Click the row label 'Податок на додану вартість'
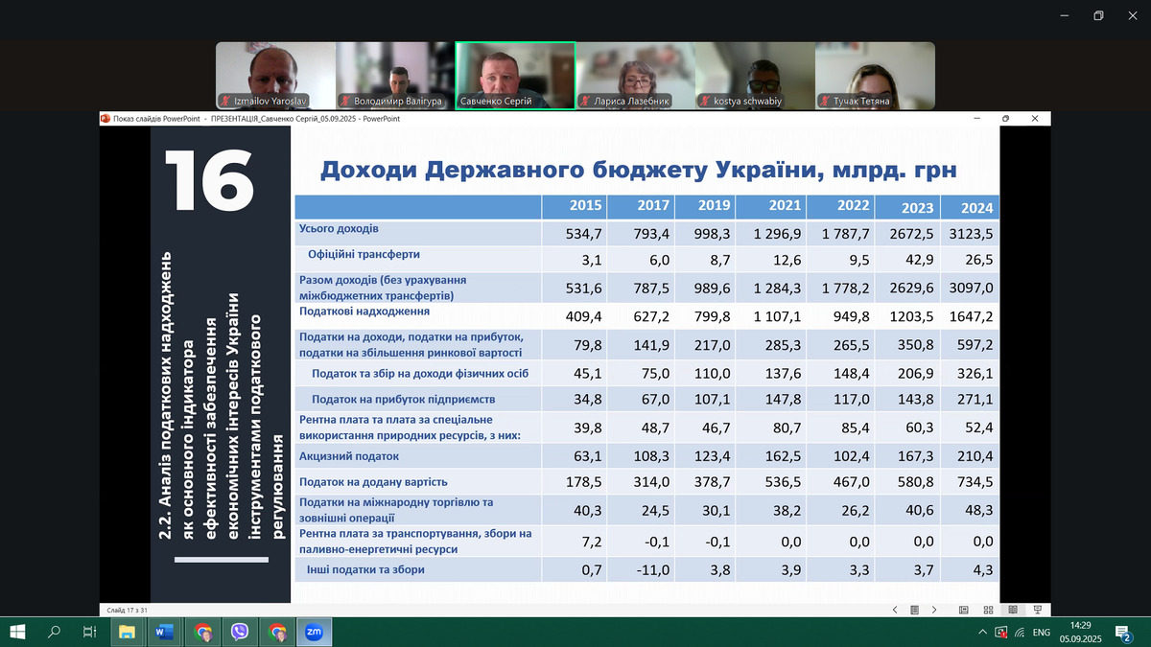Screen dimensions: 1151x647 click(373, 482)
